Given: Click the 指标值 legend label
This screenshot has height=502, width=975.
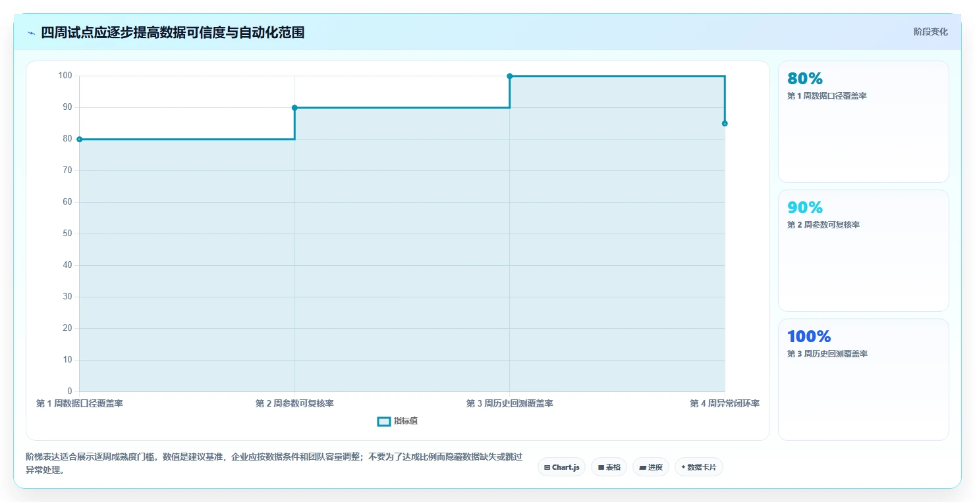Looking at the screenshot, I should click(x=406, y=421).
